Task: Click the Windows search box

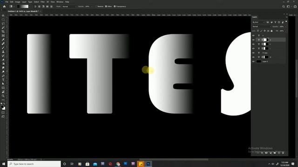Action: [34, 164]
